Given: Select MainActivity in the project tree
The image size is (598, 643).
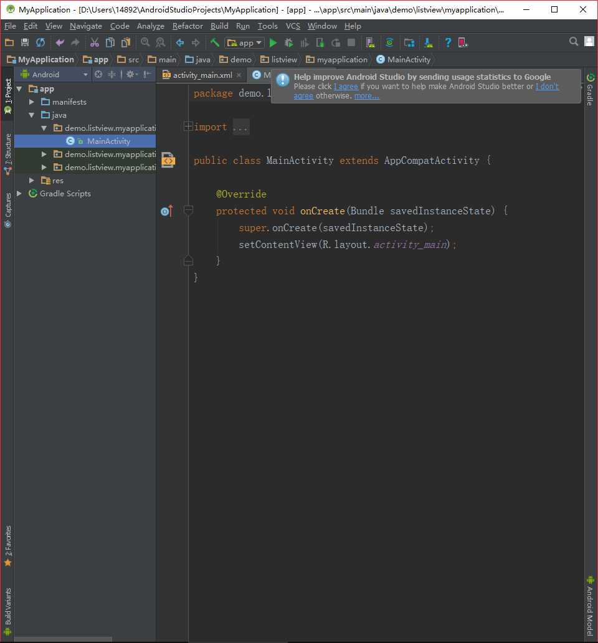Looking at the screenshot, I should coord(85,141).
